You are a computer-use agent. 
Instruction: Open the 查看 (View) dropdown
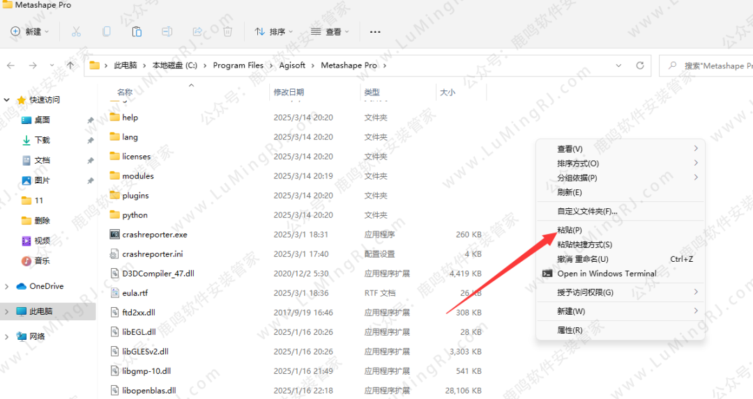pyautogui.click(x=330, y=31)
